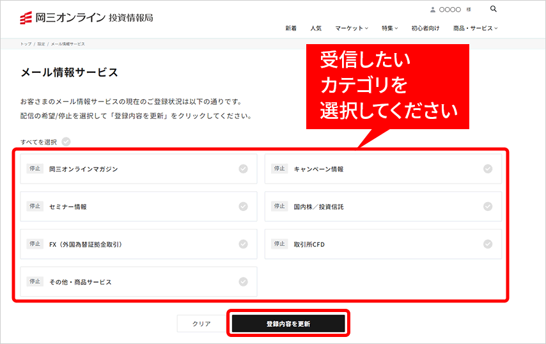
Task: Select その他・商品サービス checkmark
Action: tap(243, 282)
